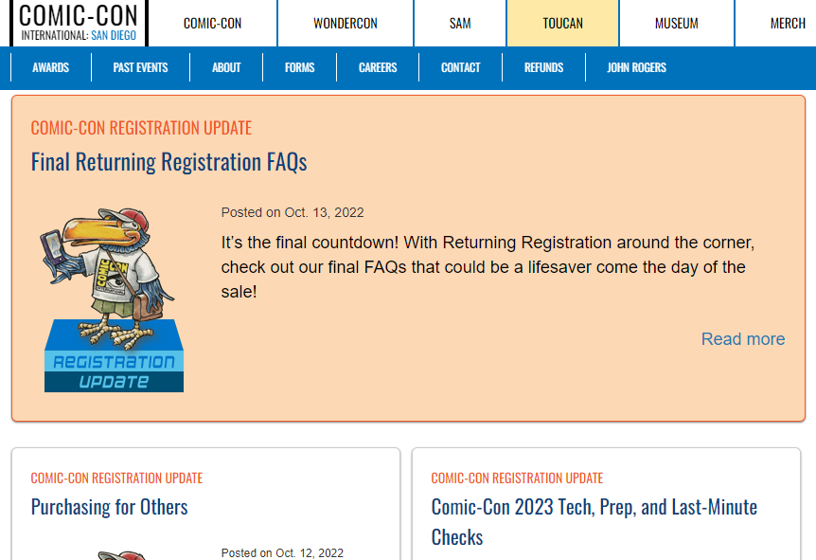Open the Purchasing for Others article

(x=109, y=507)
